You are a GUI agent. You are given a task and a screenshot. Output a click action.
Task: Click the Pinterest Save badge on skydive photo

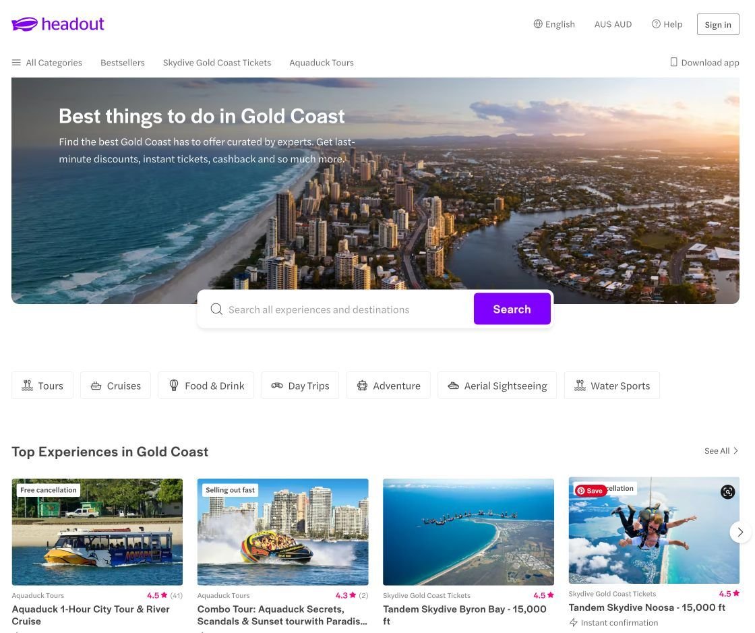click(x=591, y=491)
